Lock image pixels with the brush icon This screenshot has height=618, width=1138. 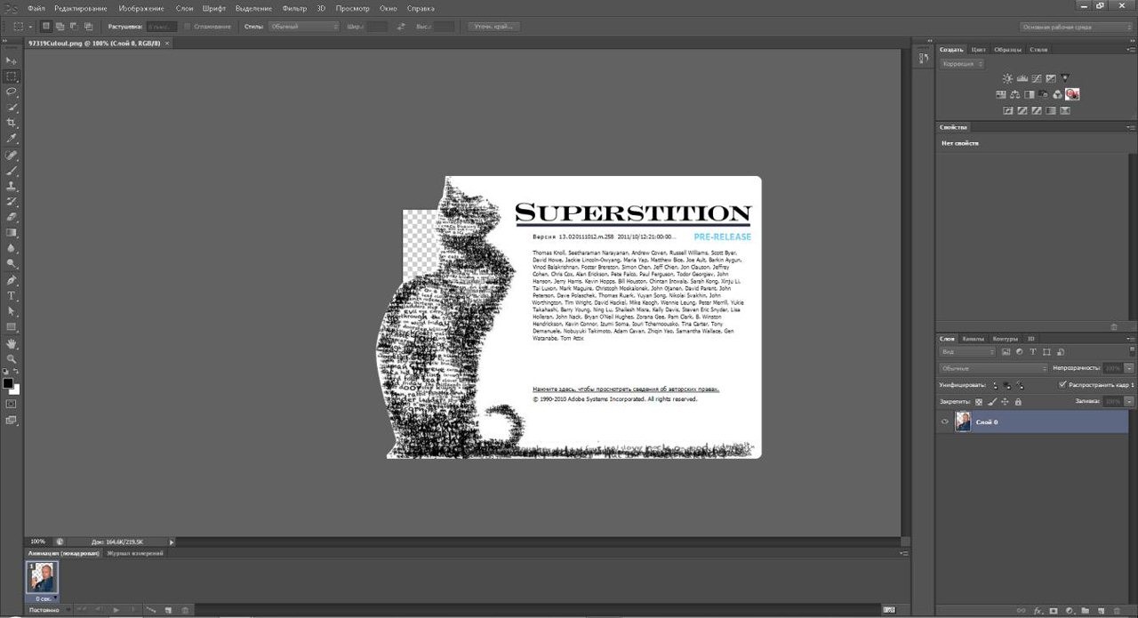pos(992,402)
